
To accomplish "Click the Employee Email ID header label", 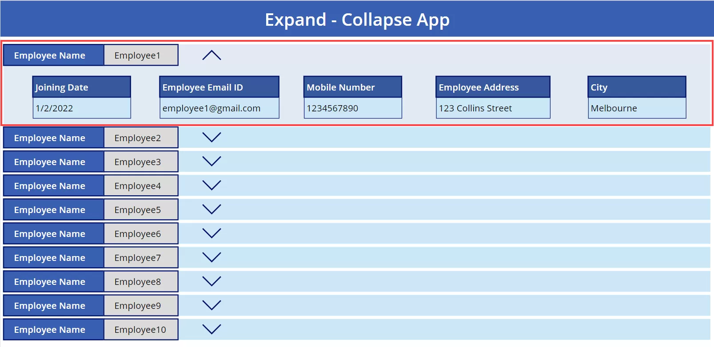I will [219, 87].
